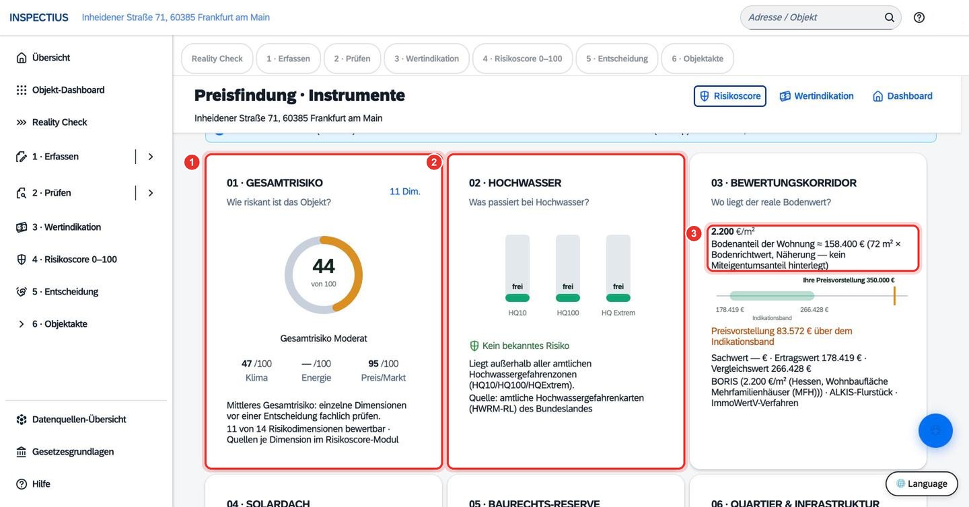Open Übersicht home icon in sidebar

22,58
